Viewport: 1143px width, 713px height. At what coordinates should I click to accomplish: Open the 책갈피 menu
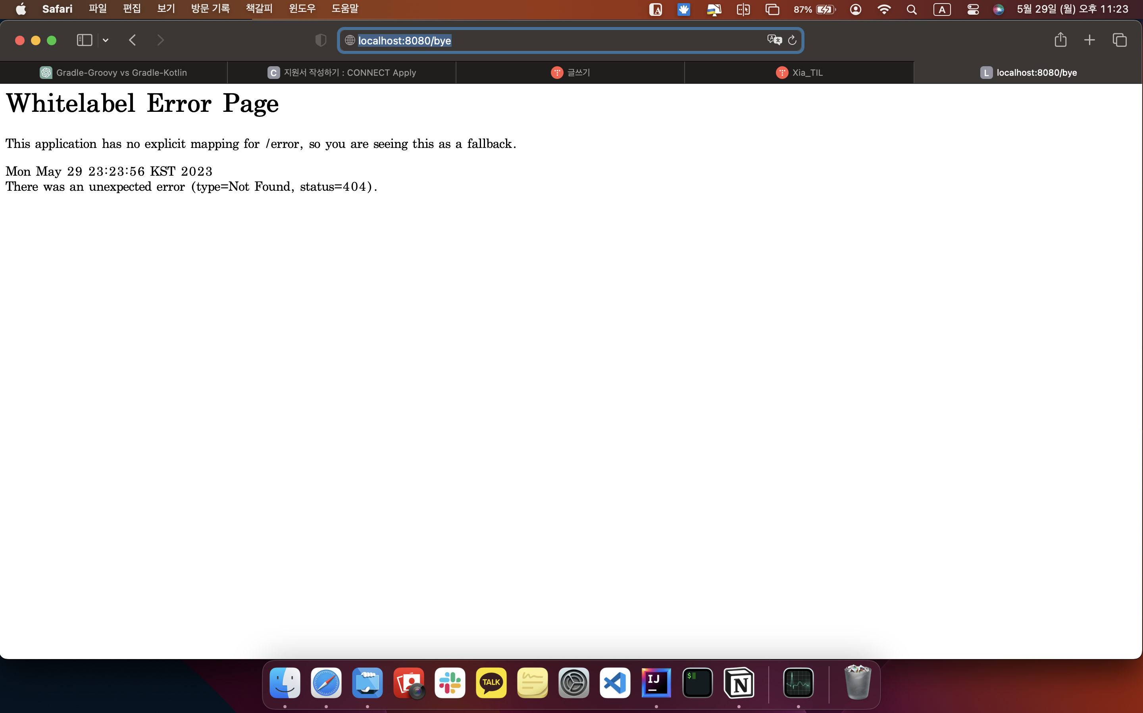coord(259,8)
